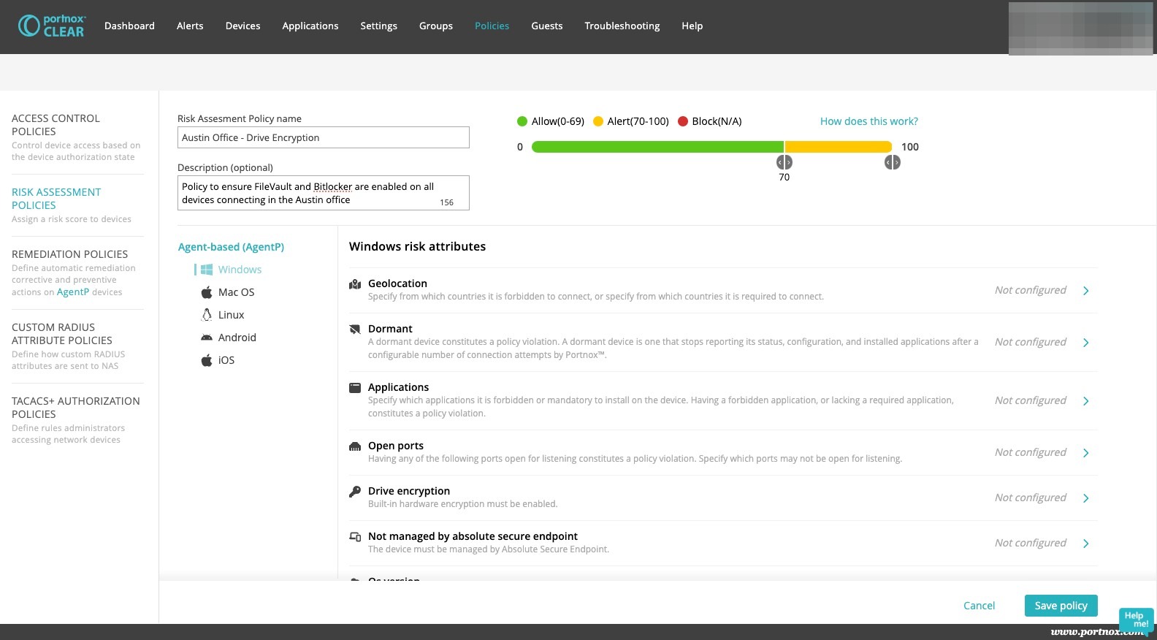Open the Policies menu
The width and height of the screenshot is (1157, 640).
point(492,26)
